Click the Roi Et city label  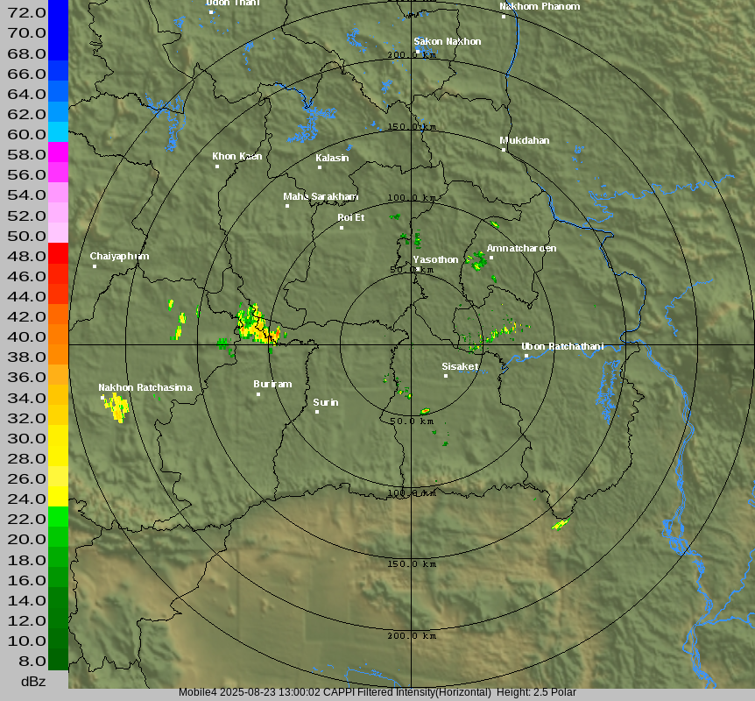[350, 217]
